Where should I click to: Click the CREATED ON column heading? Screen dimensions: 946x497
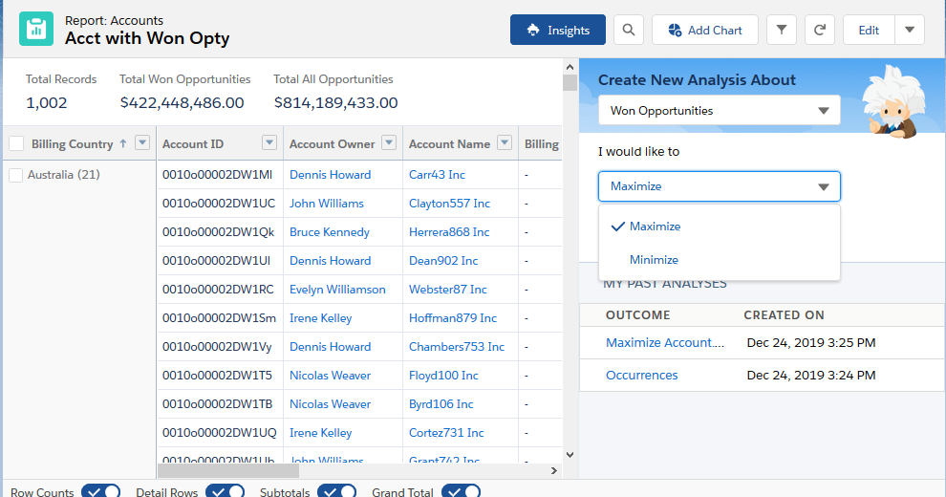[784, 314]
